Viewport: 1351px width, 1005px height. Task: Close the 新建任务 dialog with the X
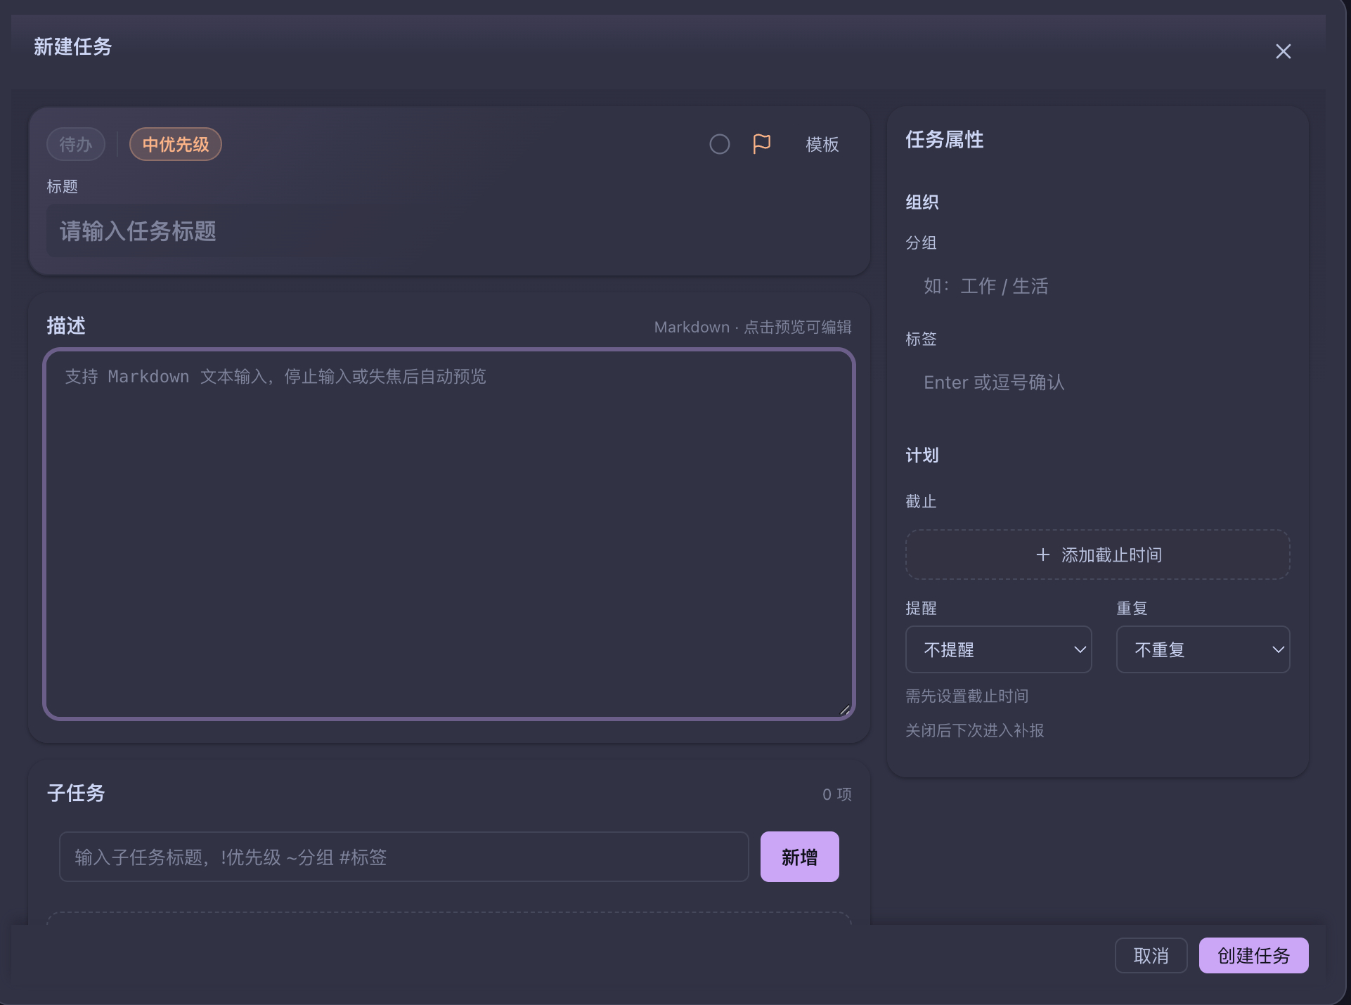(x=1283, y=51)
